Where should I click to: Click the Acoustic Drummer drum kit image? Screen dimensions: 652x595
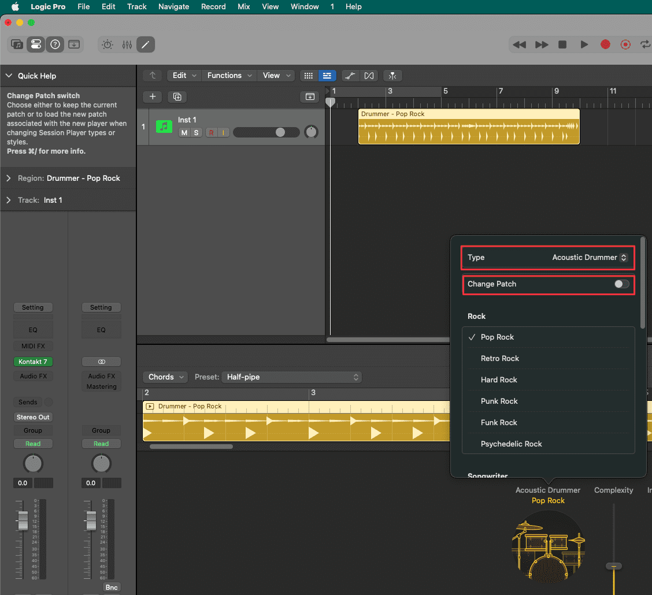(x=548, y=547)
